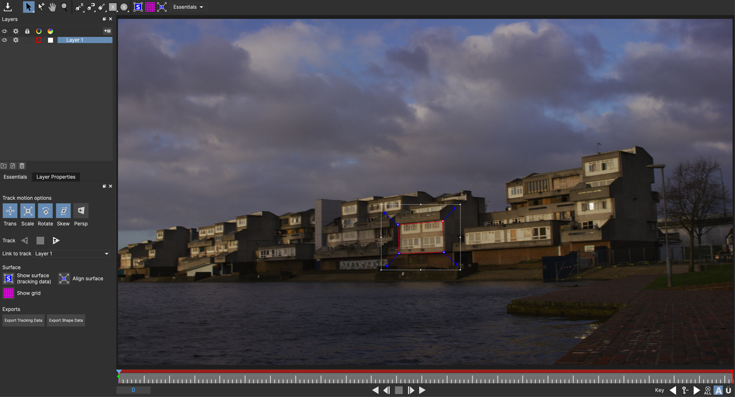Go to next keyframe
Image resolution: width=735 pixels, height=397 pixels.
tap(697, 390)
